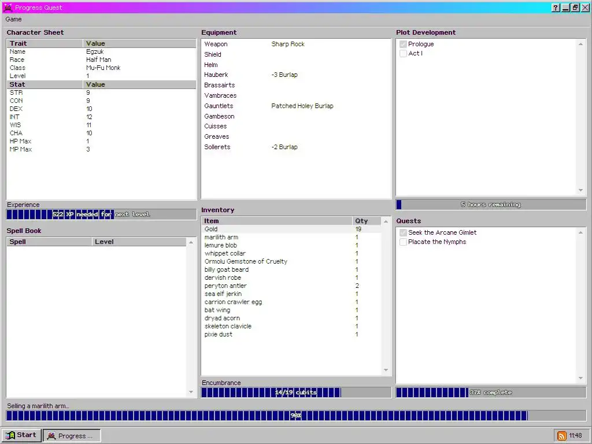
Task: Select the skeleton clavicle inventory item
Action: click(x=291, y=327)
